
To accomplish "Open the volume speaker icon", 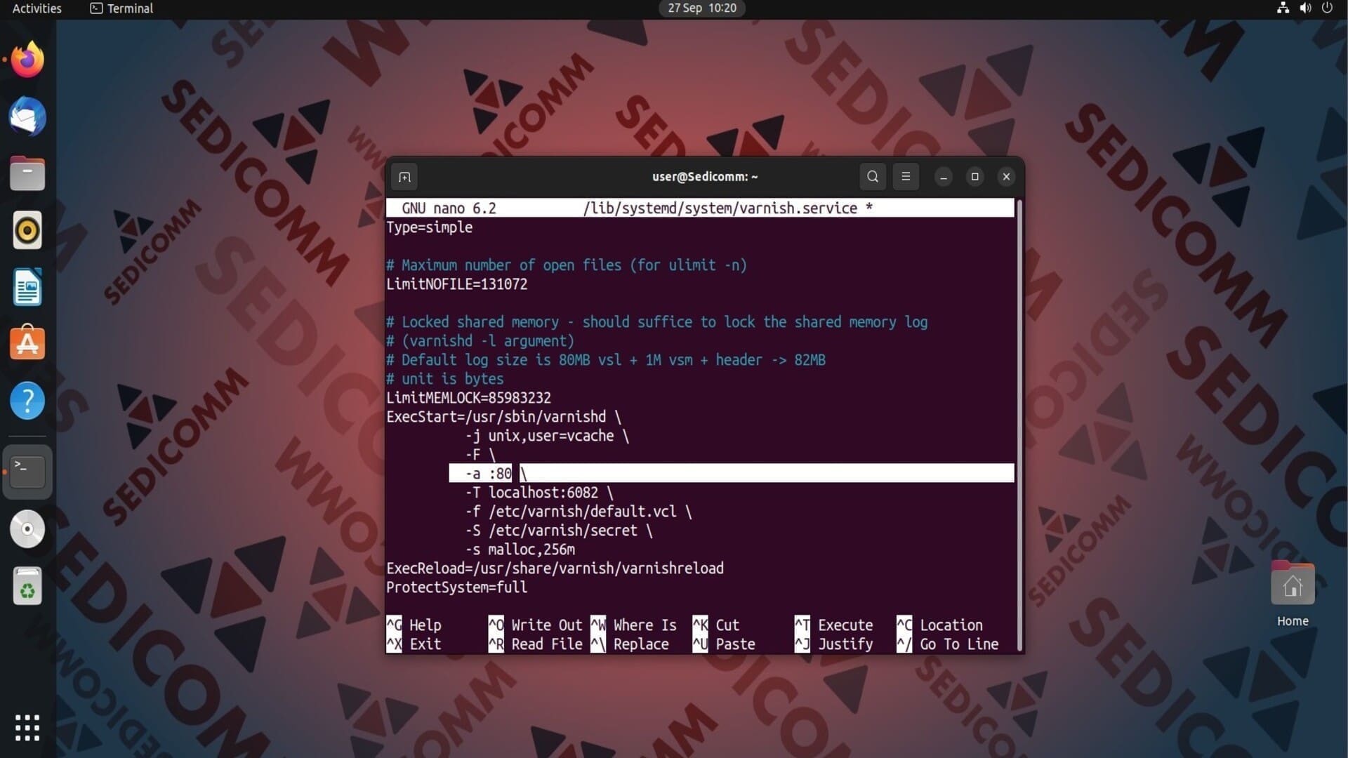I will 1305,8.
